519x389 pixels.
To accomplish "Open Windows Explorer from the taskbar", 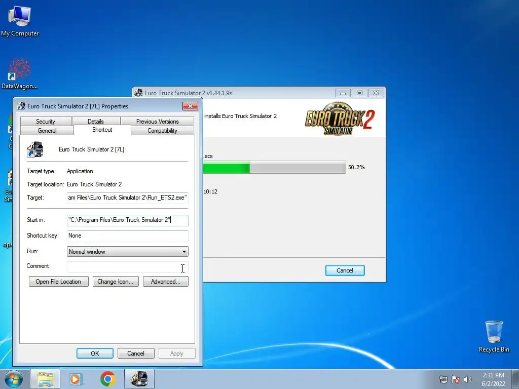I will [x=45, y=379].
